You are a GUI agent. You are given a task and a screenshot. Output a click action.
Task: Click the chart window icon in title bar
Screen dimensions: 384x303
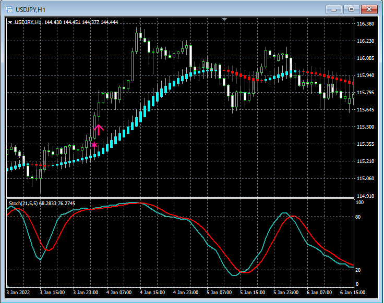pyautogui.click(x=9, y=9)
